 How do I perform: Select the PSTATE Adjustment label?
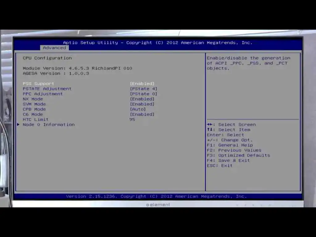pyautogui.click(x=47, y=89)
